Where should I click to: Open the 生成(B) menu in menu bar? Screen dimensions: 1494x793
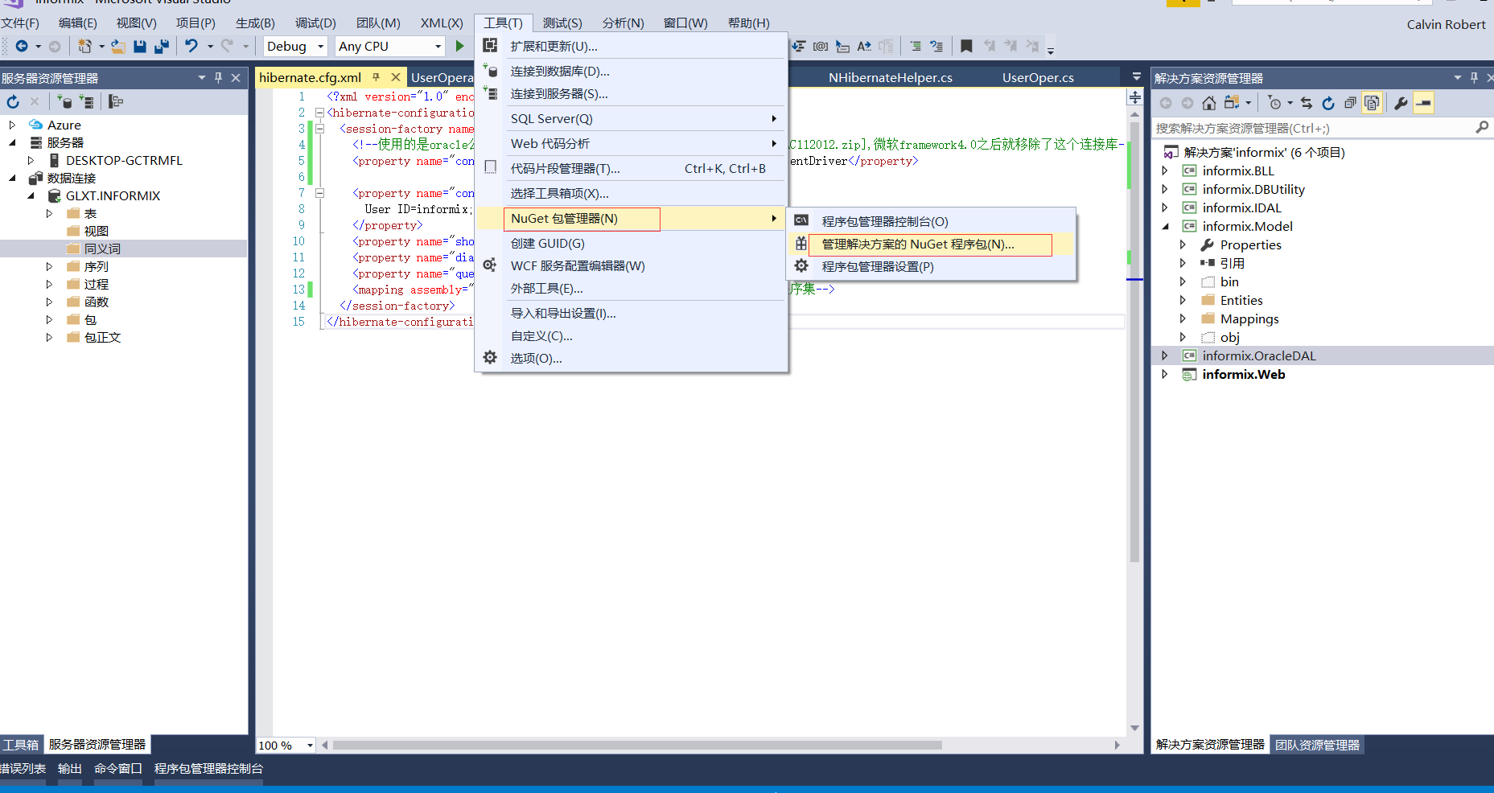(255, 23)
